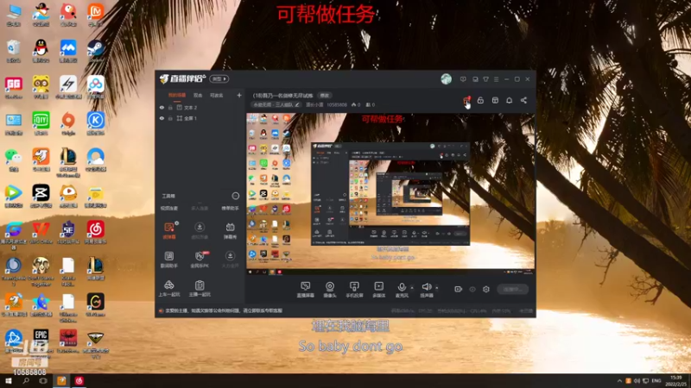Screen dimensions: 691x388
Task: Select 视频连麦 in toolbox row
Action: pos(169,208)
